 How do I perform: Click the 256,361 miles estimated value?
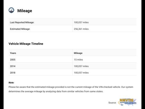[x=81, y=29]
